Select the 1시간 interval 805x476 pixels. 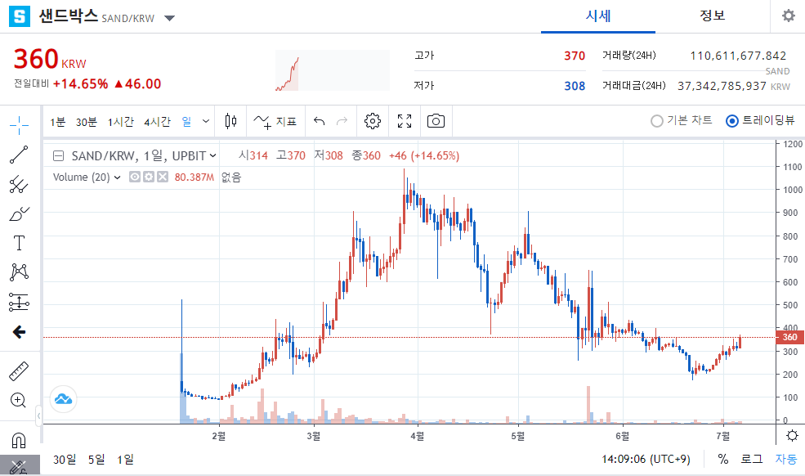click(121, 122)
